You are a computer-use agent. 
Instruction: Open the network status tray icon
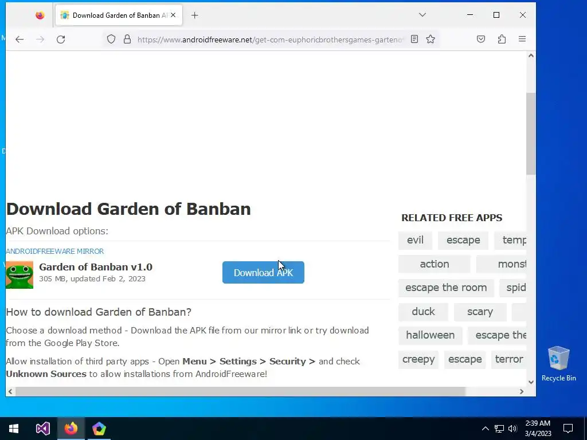click(x=499, y=429)
